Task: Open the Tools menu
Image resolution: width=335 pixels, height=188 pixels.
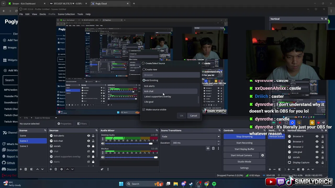Action: [x=80, y=14]
